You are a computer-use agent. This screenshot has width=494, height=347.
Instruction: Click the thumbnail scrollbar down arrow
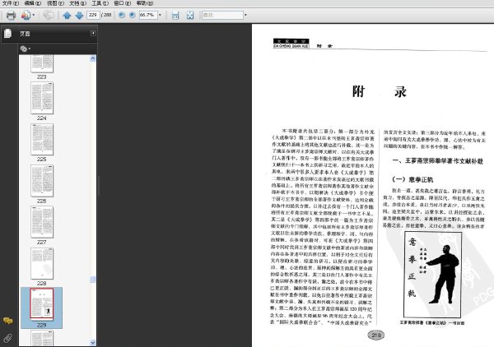pos(92,343)
